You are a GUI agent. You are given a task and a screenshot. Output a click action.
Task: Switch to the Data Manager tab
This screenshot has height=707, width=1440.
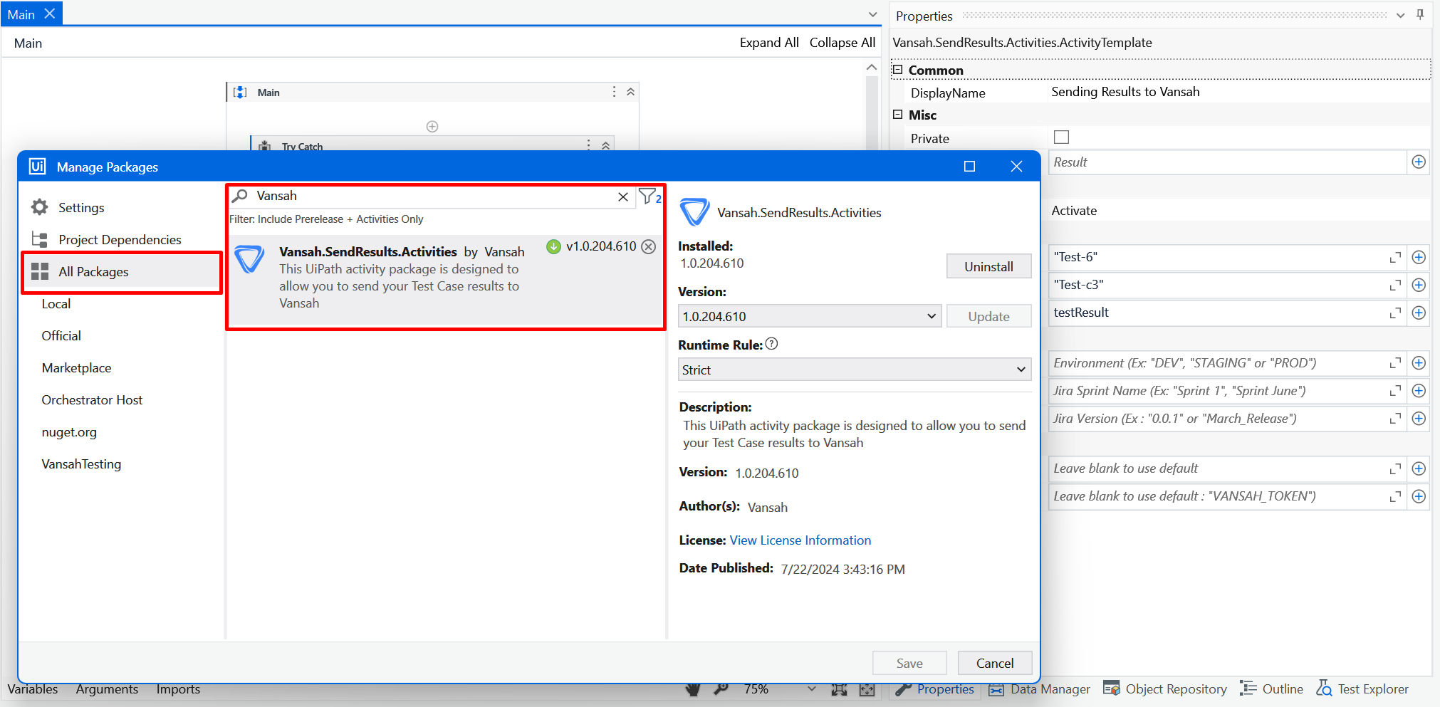[x=1040, y=689]
